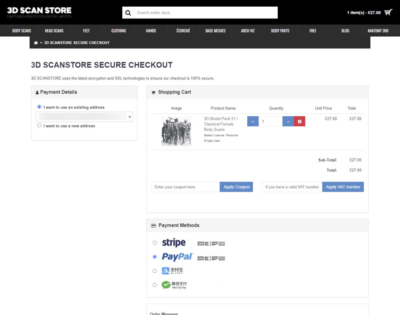This screenshot has width=400, height=315.
Task: Click the Stripe logo
Action: point(174,243)
